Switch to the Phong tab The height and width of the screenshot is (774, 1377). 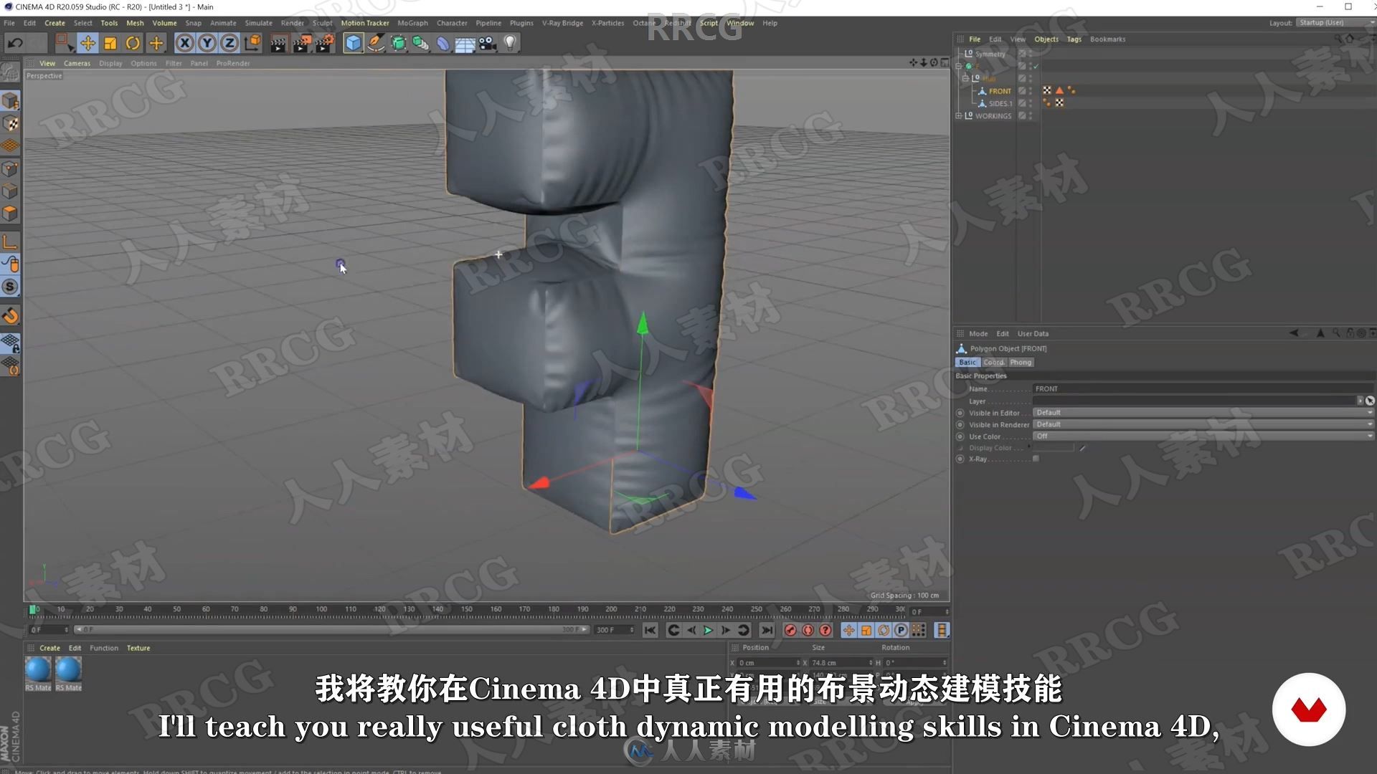pyautogui.click(x=1021, y=363)
